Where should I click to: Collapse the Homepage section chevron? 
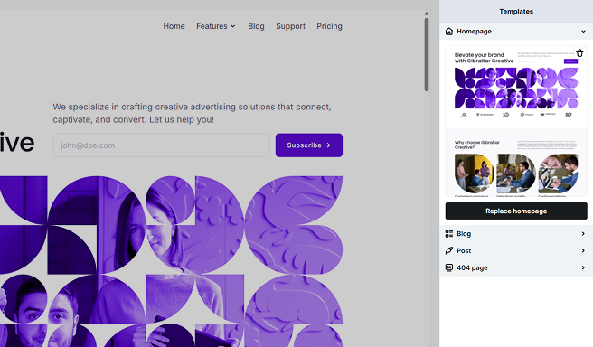(x=583, y=32)
